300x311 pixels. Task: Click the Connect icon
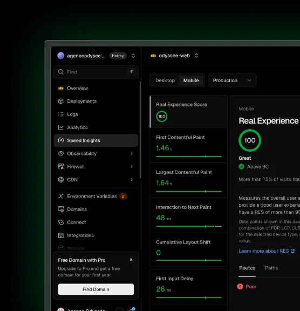[61, 222]
